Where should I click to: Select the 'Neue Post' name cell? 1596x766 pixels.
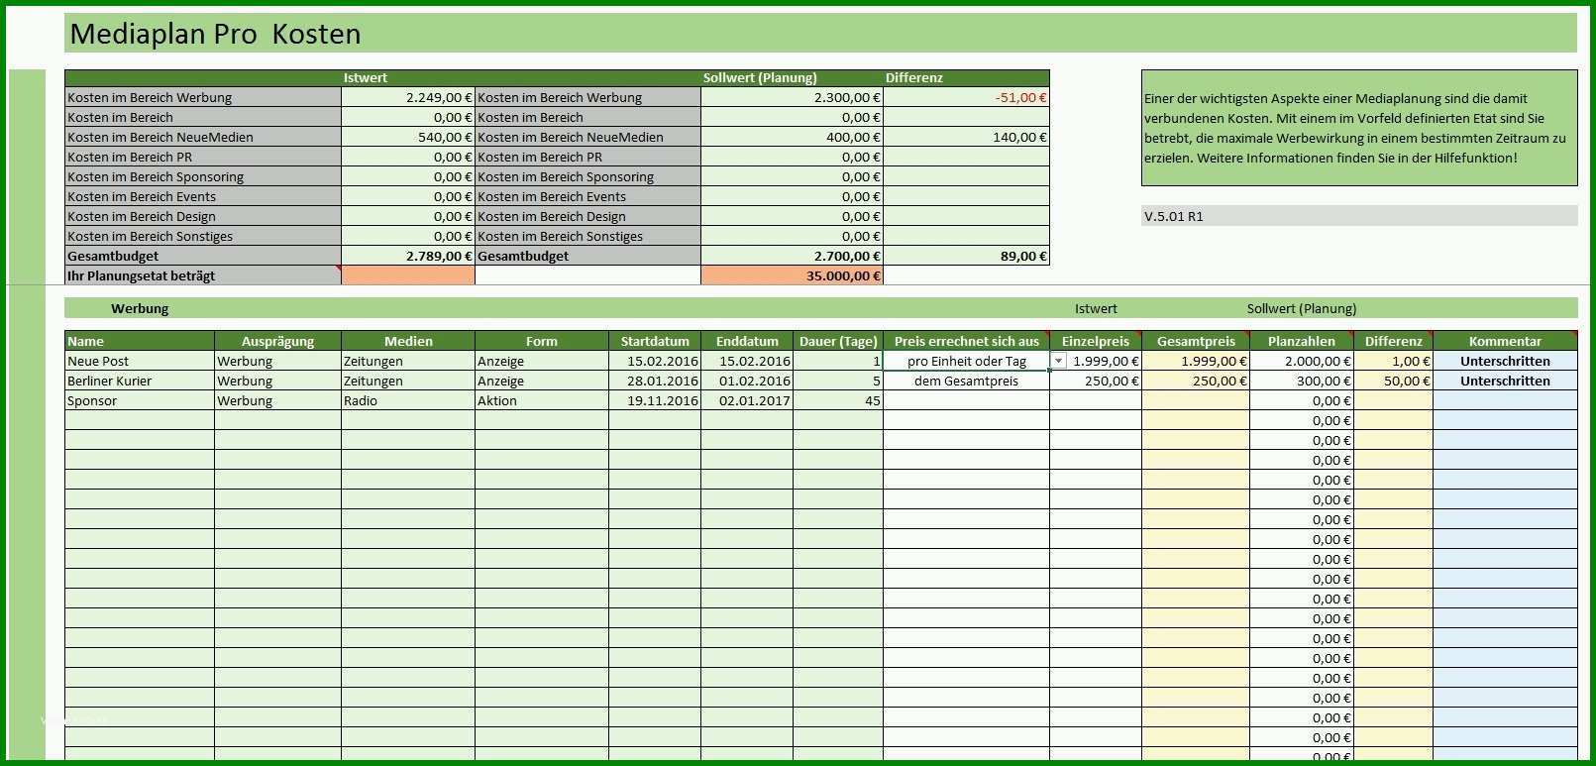coord(140,362)
